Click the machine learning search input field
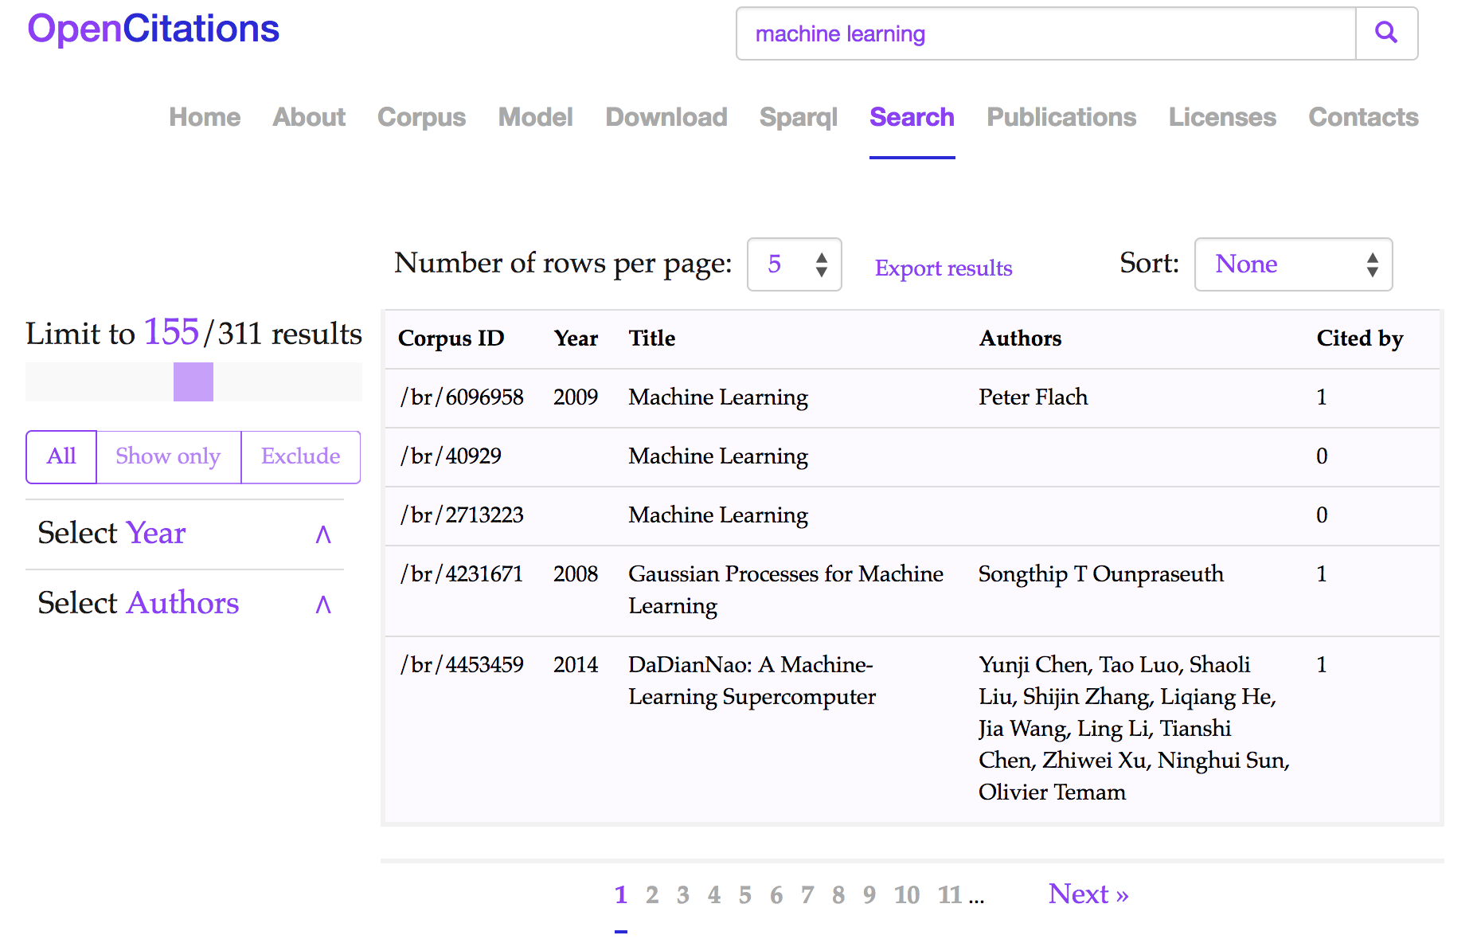Screen dimensions: 1473x943 (x=1046, y=33)
